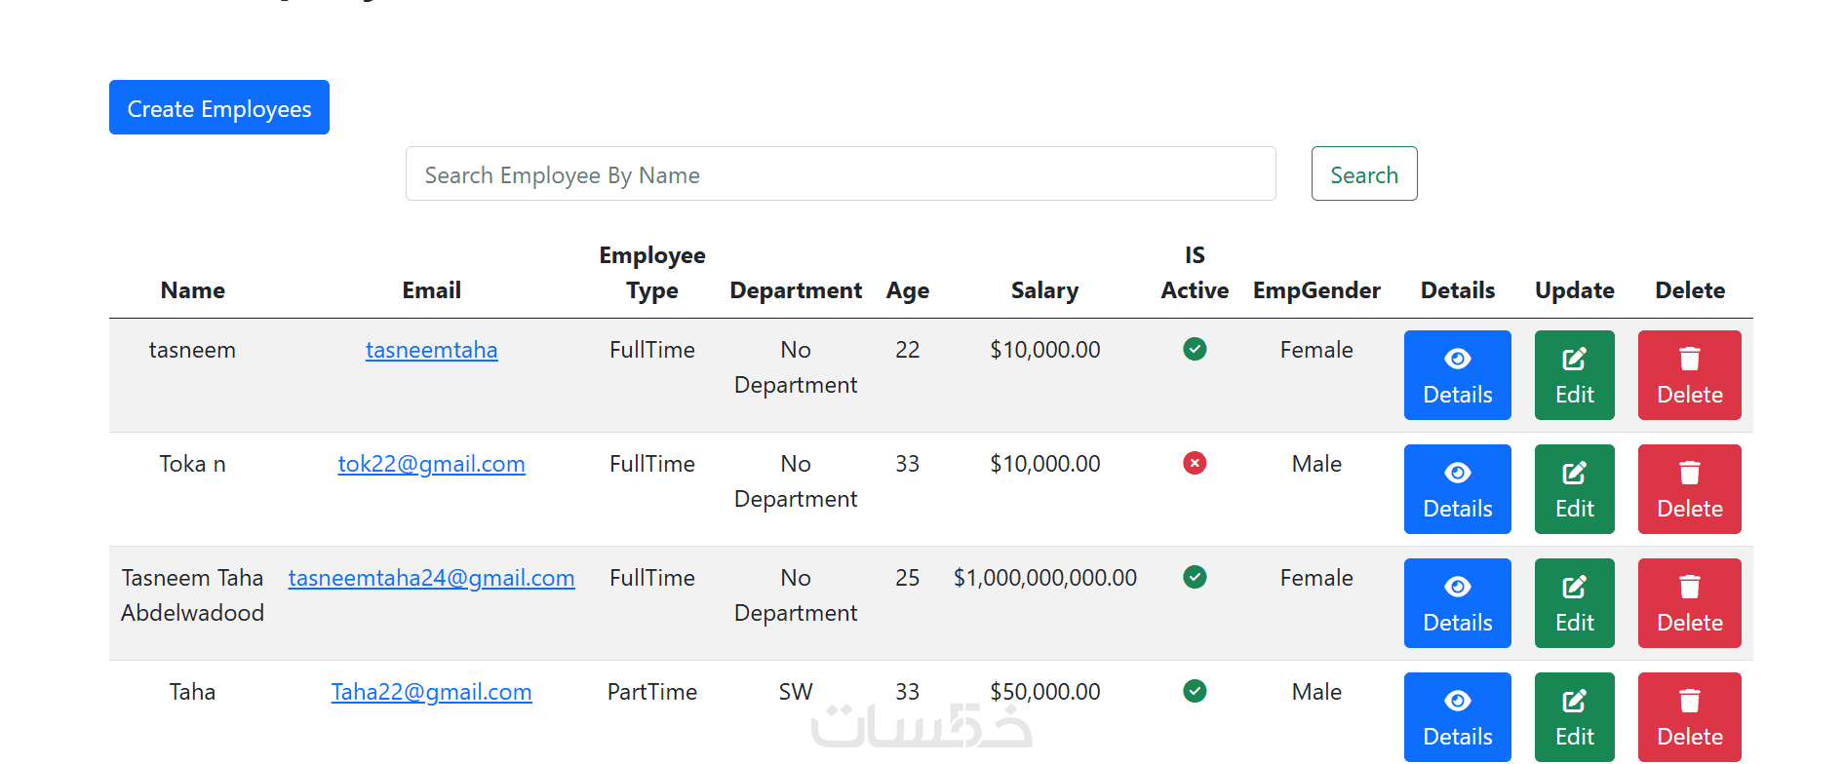This screenshot has width=1844, height=764.
Task: Click the Edit button in Taha's row
Action: (1574, 717)
